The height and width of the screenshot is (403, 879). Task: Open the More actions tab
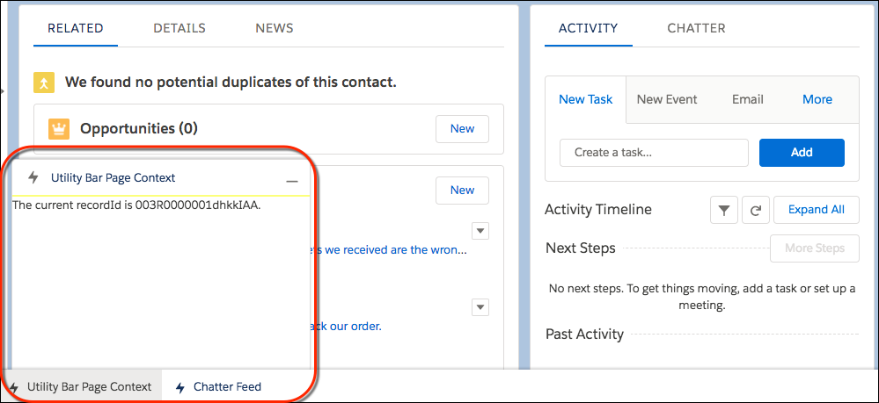[x=817, y=99]
